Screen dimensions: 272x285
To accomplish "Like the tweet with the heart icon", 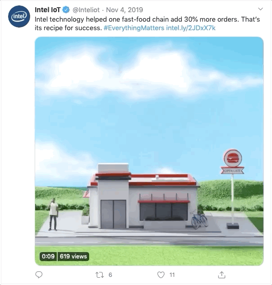I will (x=161, y=275).
